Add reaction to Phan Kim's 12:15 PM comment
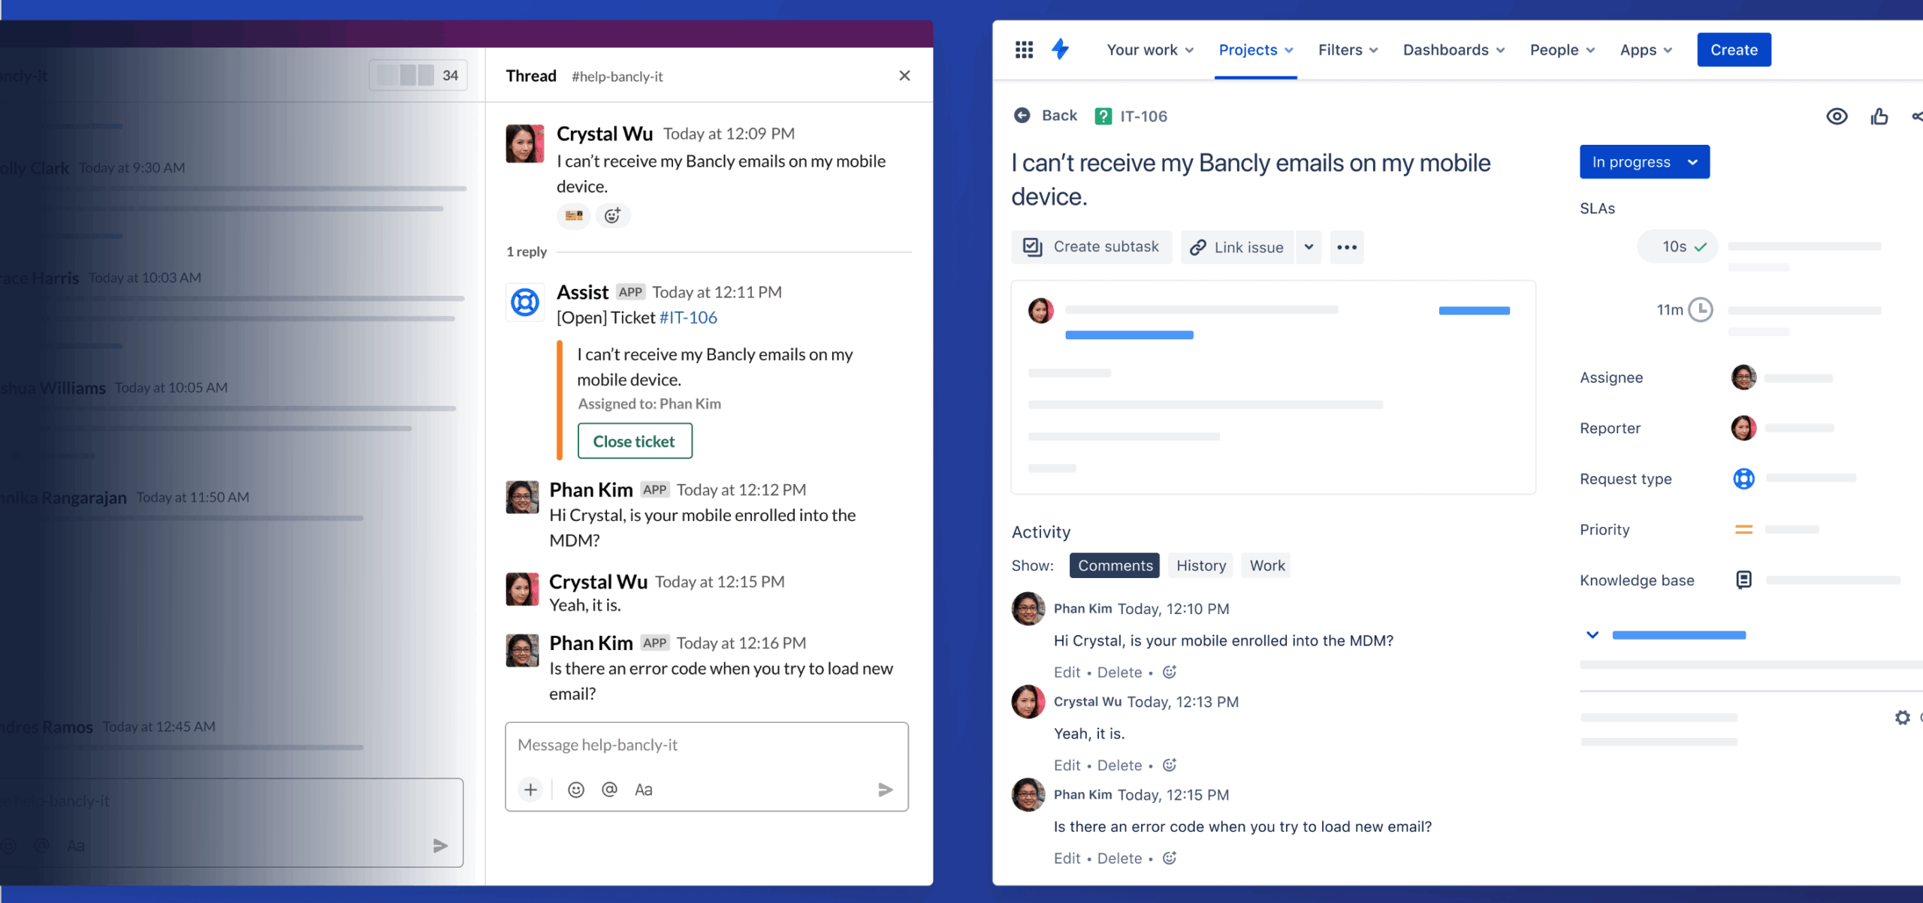The width and height of the screenshot is (1923, 903). click(1170, 858)
